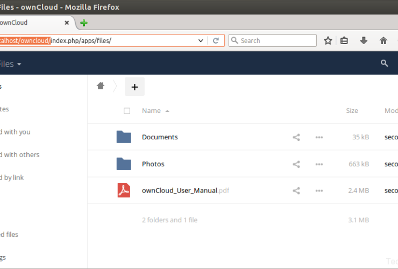Open more actions for Photos folder
The image size is (398, 269).
click(x=319, y=164)
